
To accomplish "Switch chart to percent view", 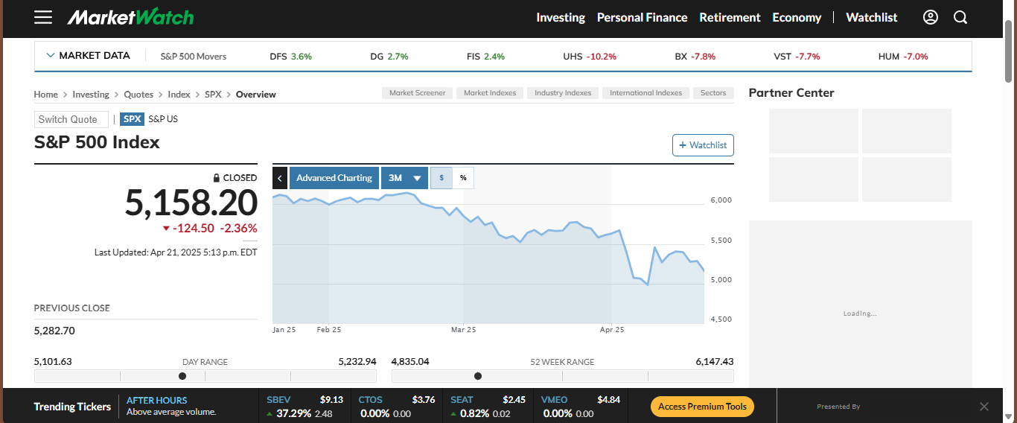I will coord(463,178).
